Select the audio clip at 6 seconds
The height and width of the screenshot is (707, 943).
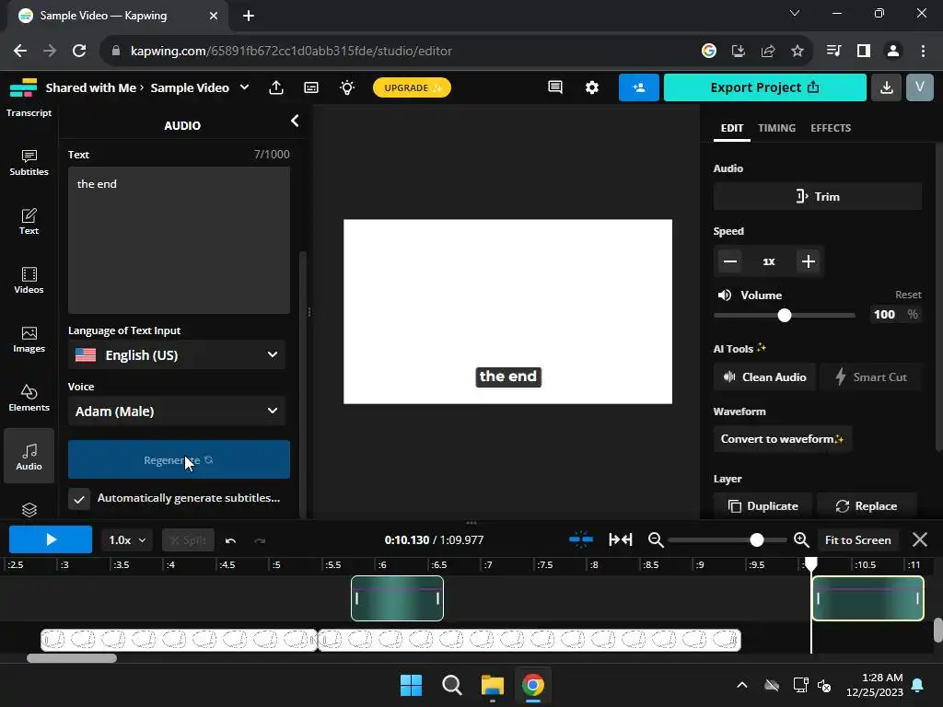click(397, 598)
